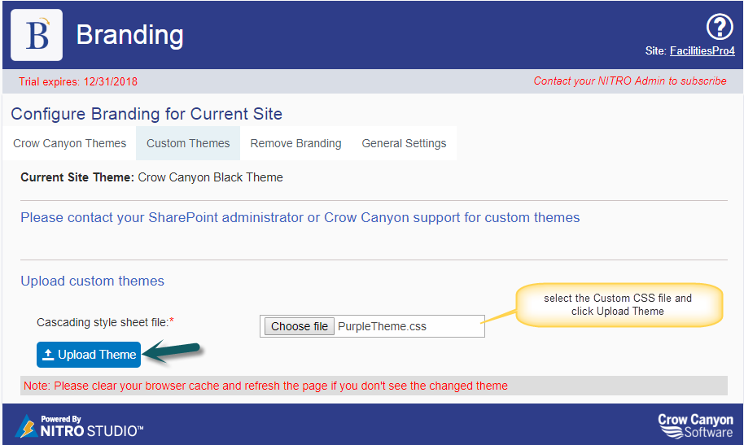Click the PurpleTheme.css selected file name
The height and width of the screenshot is (445, 744).
tap(382, 326)
